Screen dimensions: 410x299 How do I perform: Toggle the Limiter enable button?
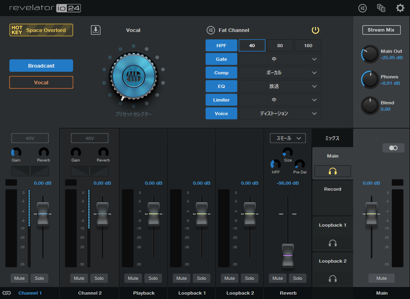click(x=221, y=100)
